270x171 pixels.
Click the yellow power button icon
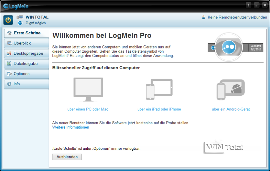click(8, 20)
